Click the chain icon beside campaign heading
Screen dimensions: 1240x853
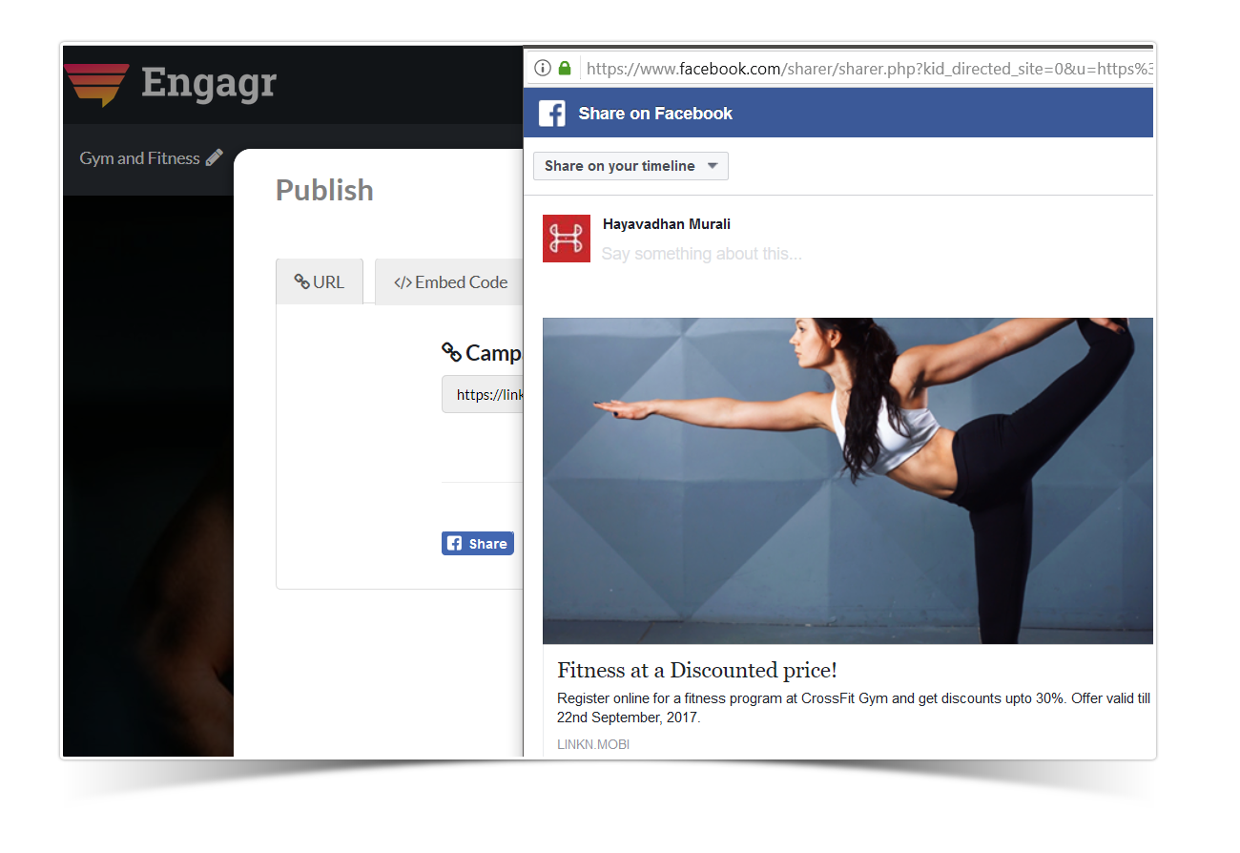point(451,352)
